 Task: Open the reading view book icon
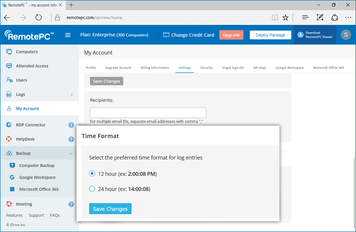275,18
